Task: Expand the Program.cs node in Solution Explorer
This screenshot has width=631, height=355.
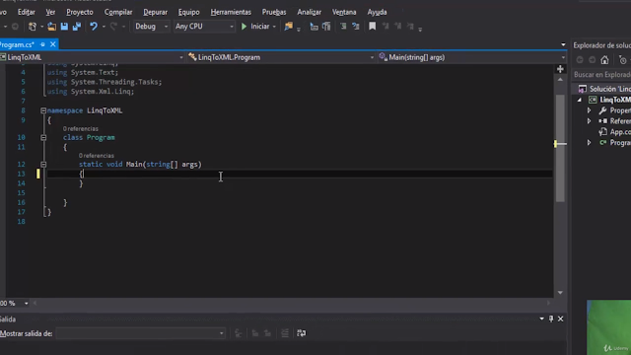Action: point(589,143)
